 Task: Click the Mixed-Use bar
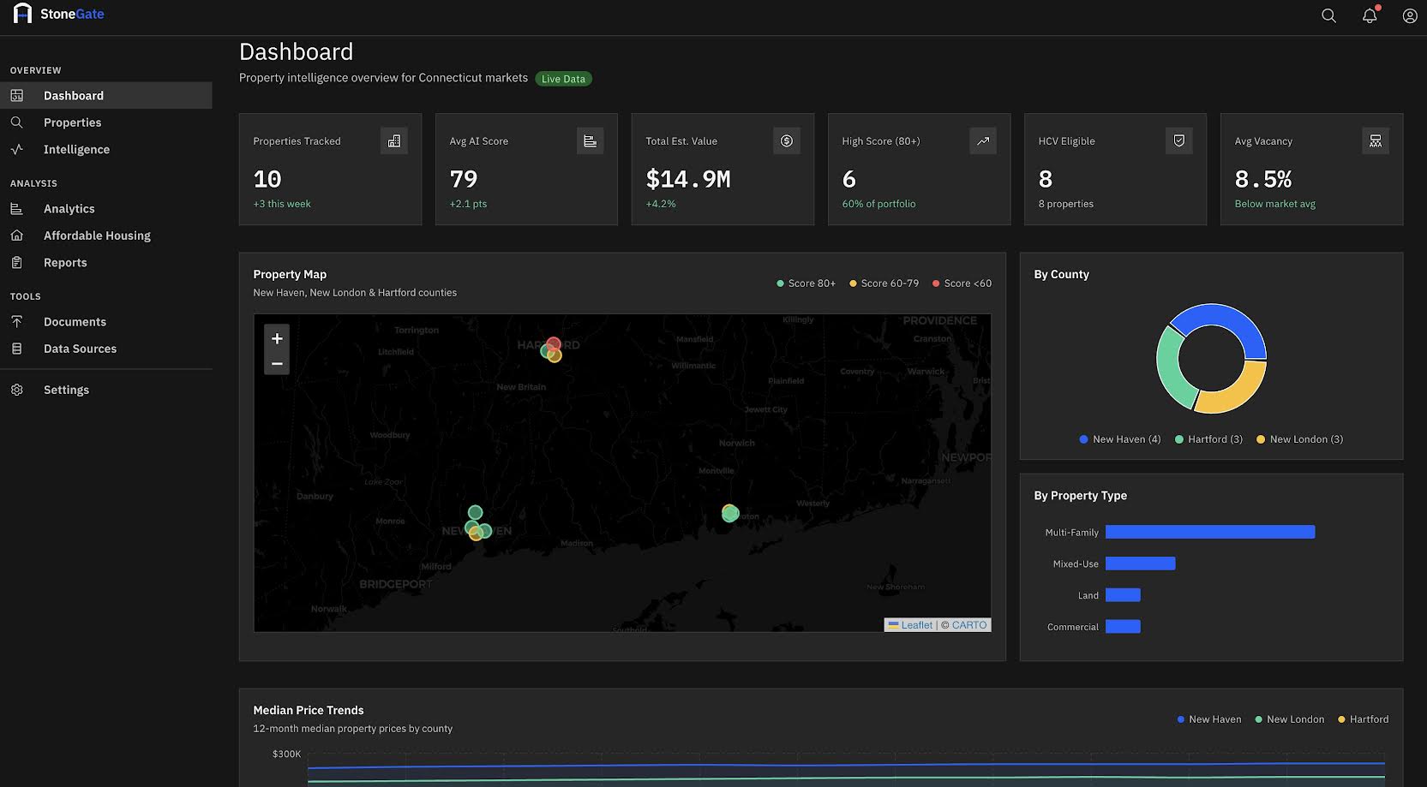click(x=1140, y=563)
